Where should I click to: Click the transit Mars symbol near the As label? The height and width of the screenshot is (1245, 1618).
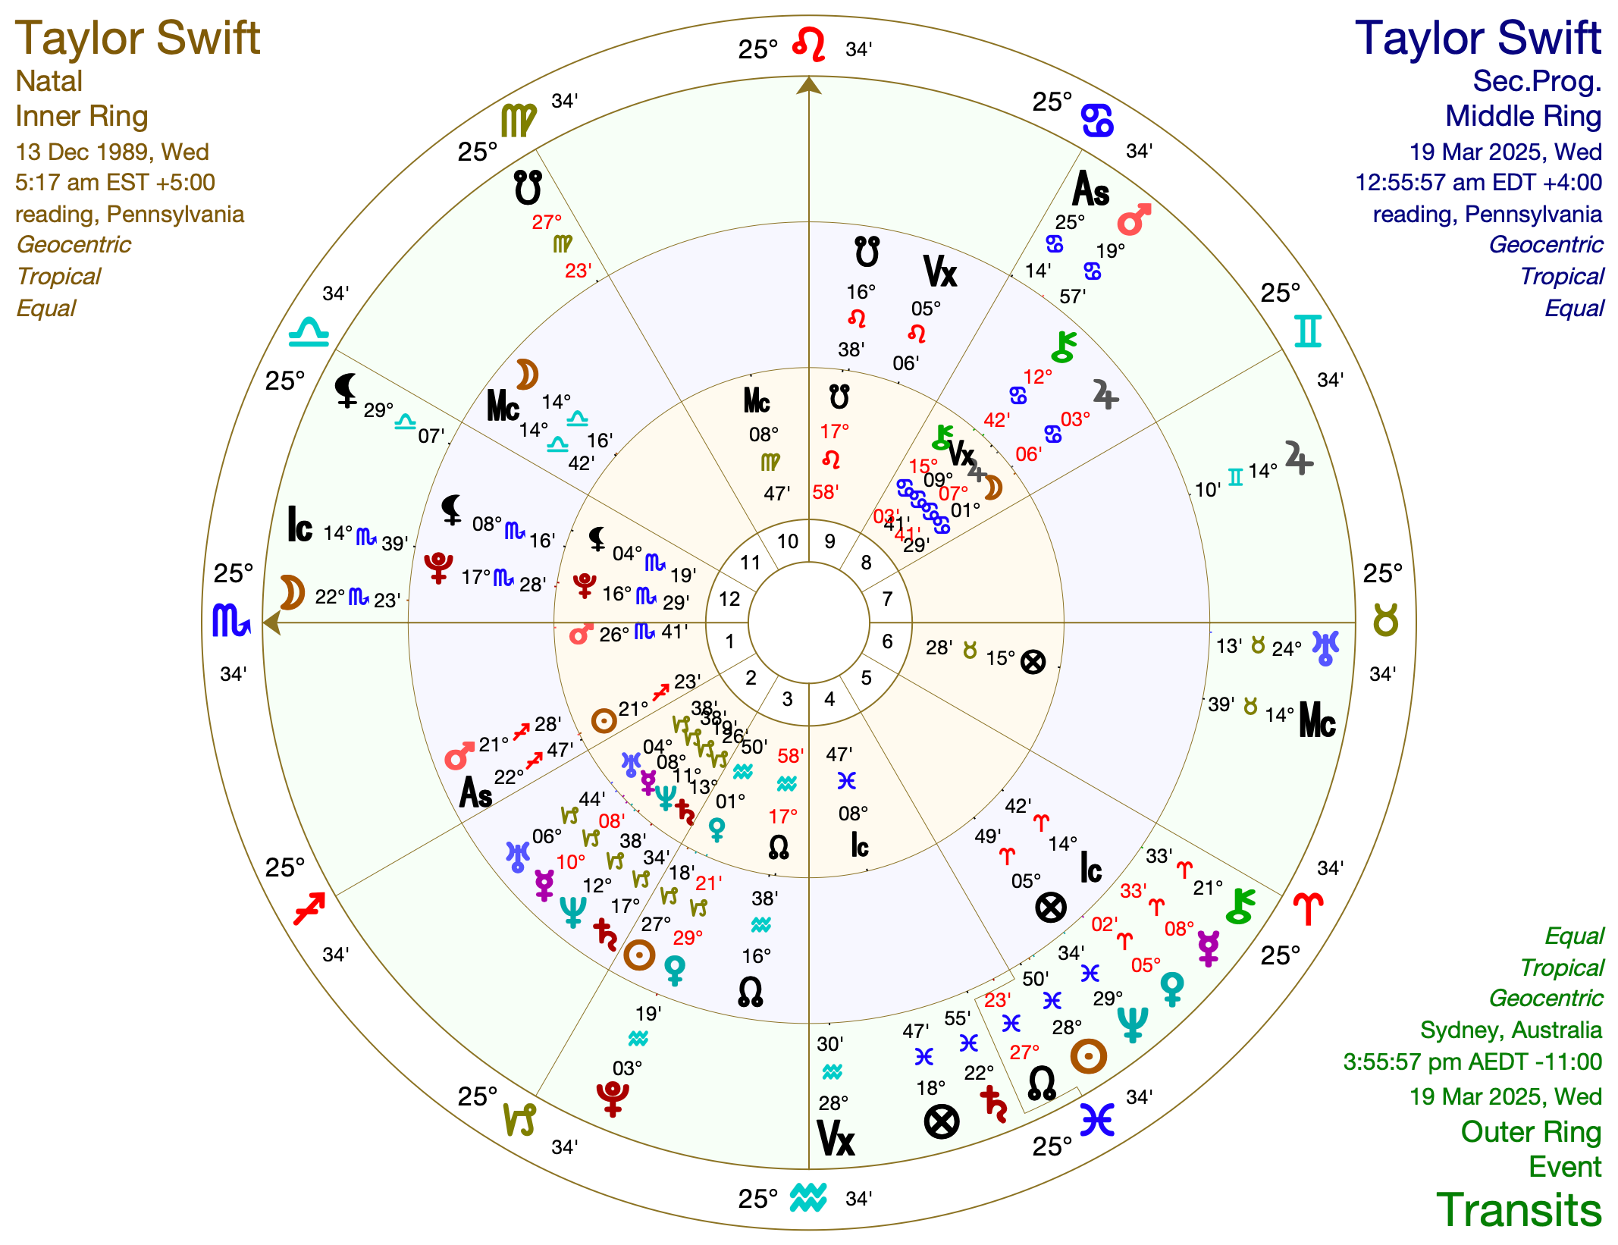pyautogui.click(x=1134, y=218)
